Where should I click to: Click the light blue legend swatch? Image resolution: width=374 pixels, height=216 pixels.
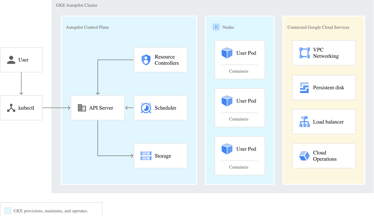coord(8,211)
